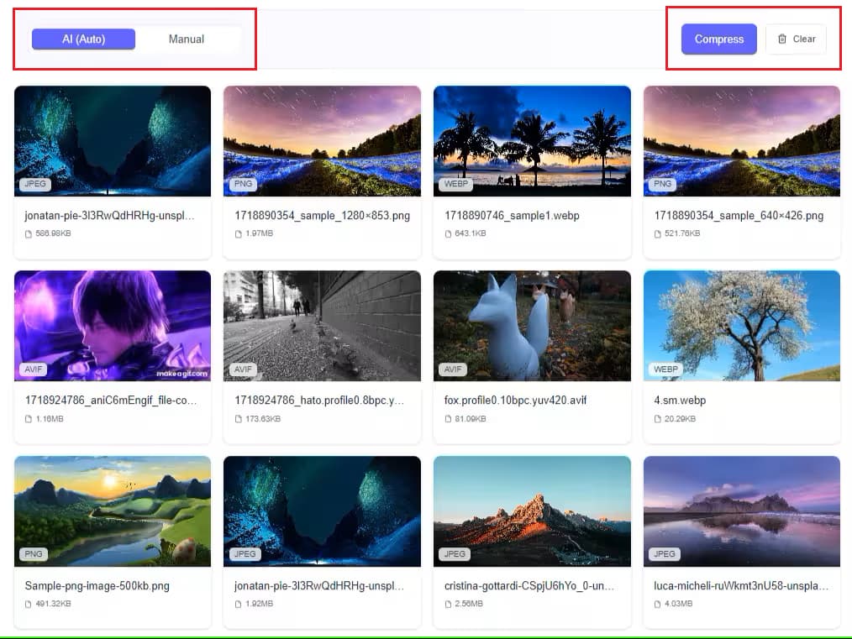Click the file icon beside 4.03MB

[x=657, y=605]
